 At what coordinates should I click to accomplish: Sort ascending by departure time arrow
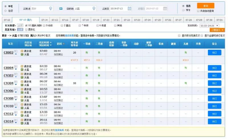tap(51, 42)
